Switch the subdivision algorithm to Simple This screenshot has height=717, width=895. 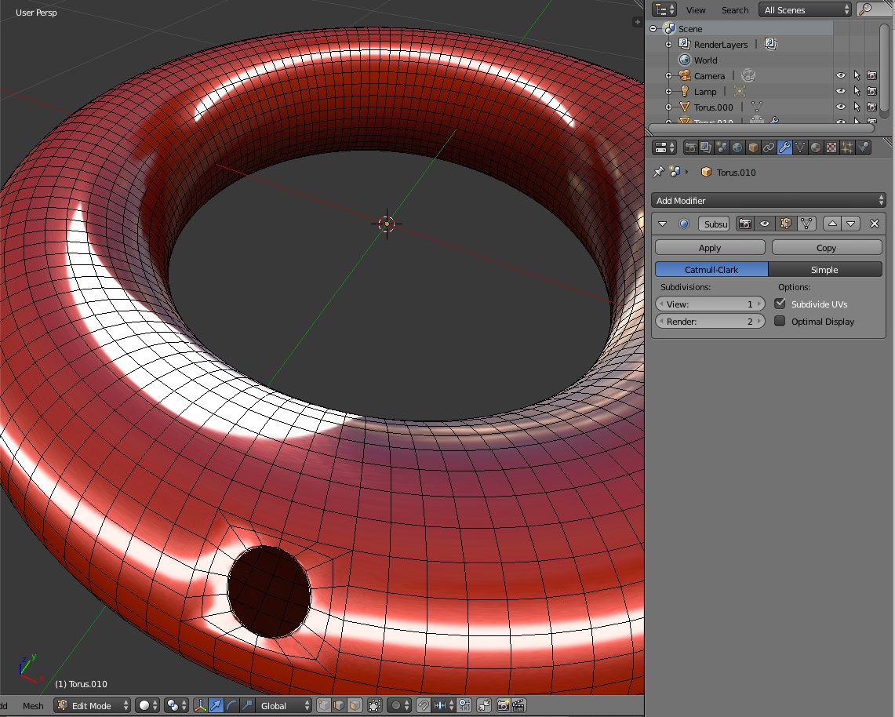point(825,268)
